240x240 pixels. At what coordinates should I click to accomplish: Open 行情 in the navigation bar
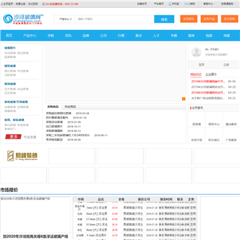pyautogui.click(x=121, y=35)
